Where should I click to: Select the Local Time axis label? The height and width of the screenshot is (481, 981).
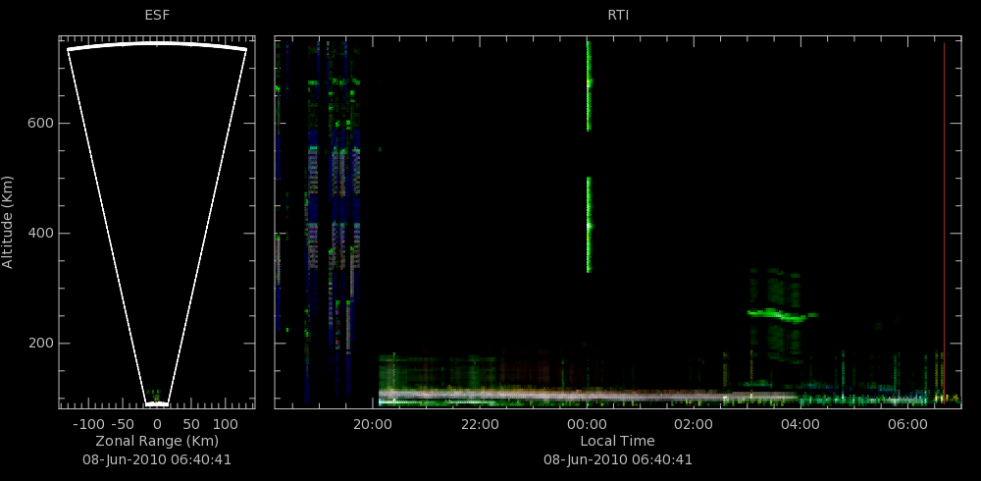click(x=617, y=441)
